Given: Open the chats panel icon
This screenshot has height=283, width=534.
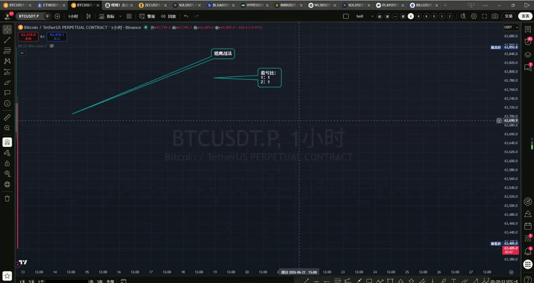Looking at the screenshot, I should (x=528, y=67).
